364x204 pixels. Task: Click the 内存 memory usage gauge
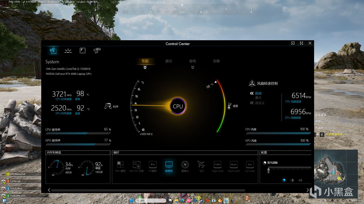(57, 168)
